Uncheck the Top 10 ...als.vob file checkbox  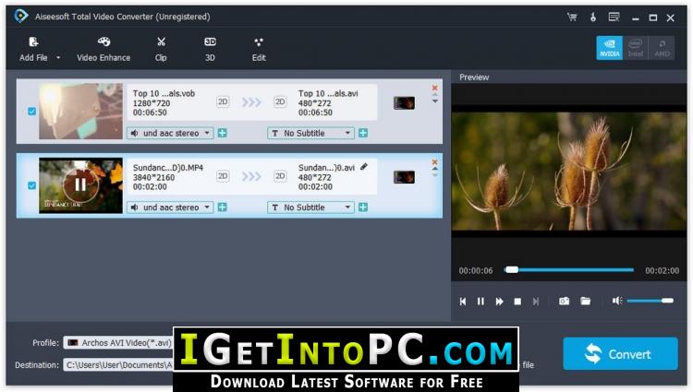click(31, 111)
